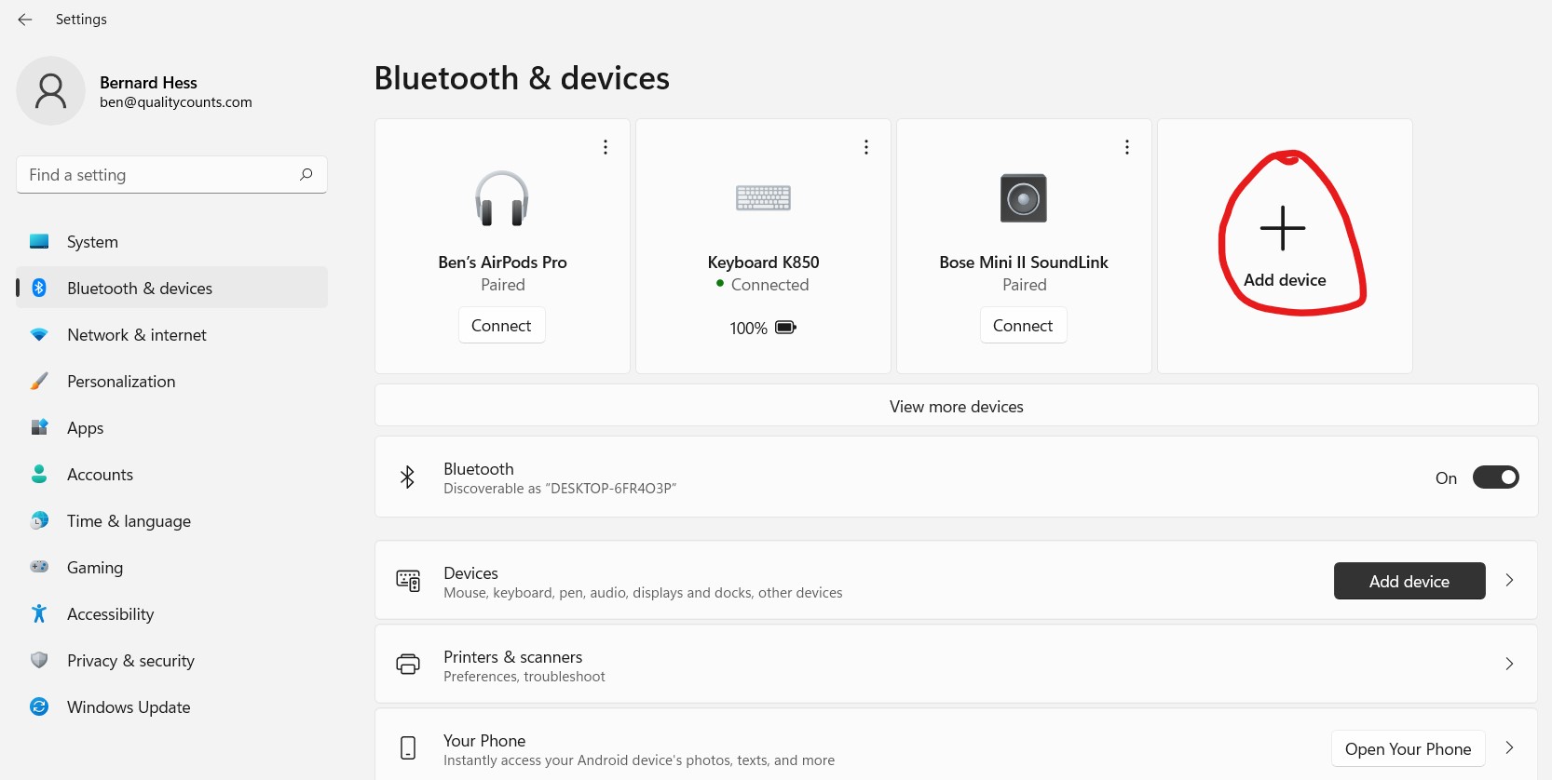Select Network & internet in the sidebar
This screenshot has height=780, width=1552.
(172, 335)
